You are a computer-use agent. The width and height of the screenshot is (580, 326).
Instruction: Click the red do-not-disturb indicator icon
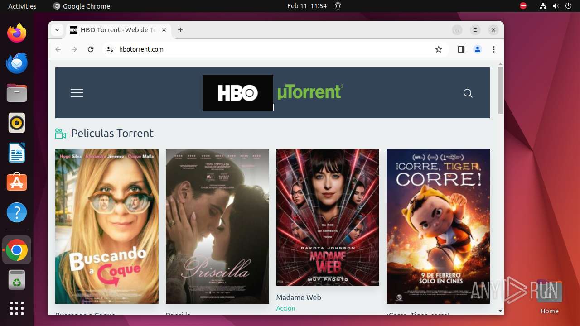click(x=523, y=6)
